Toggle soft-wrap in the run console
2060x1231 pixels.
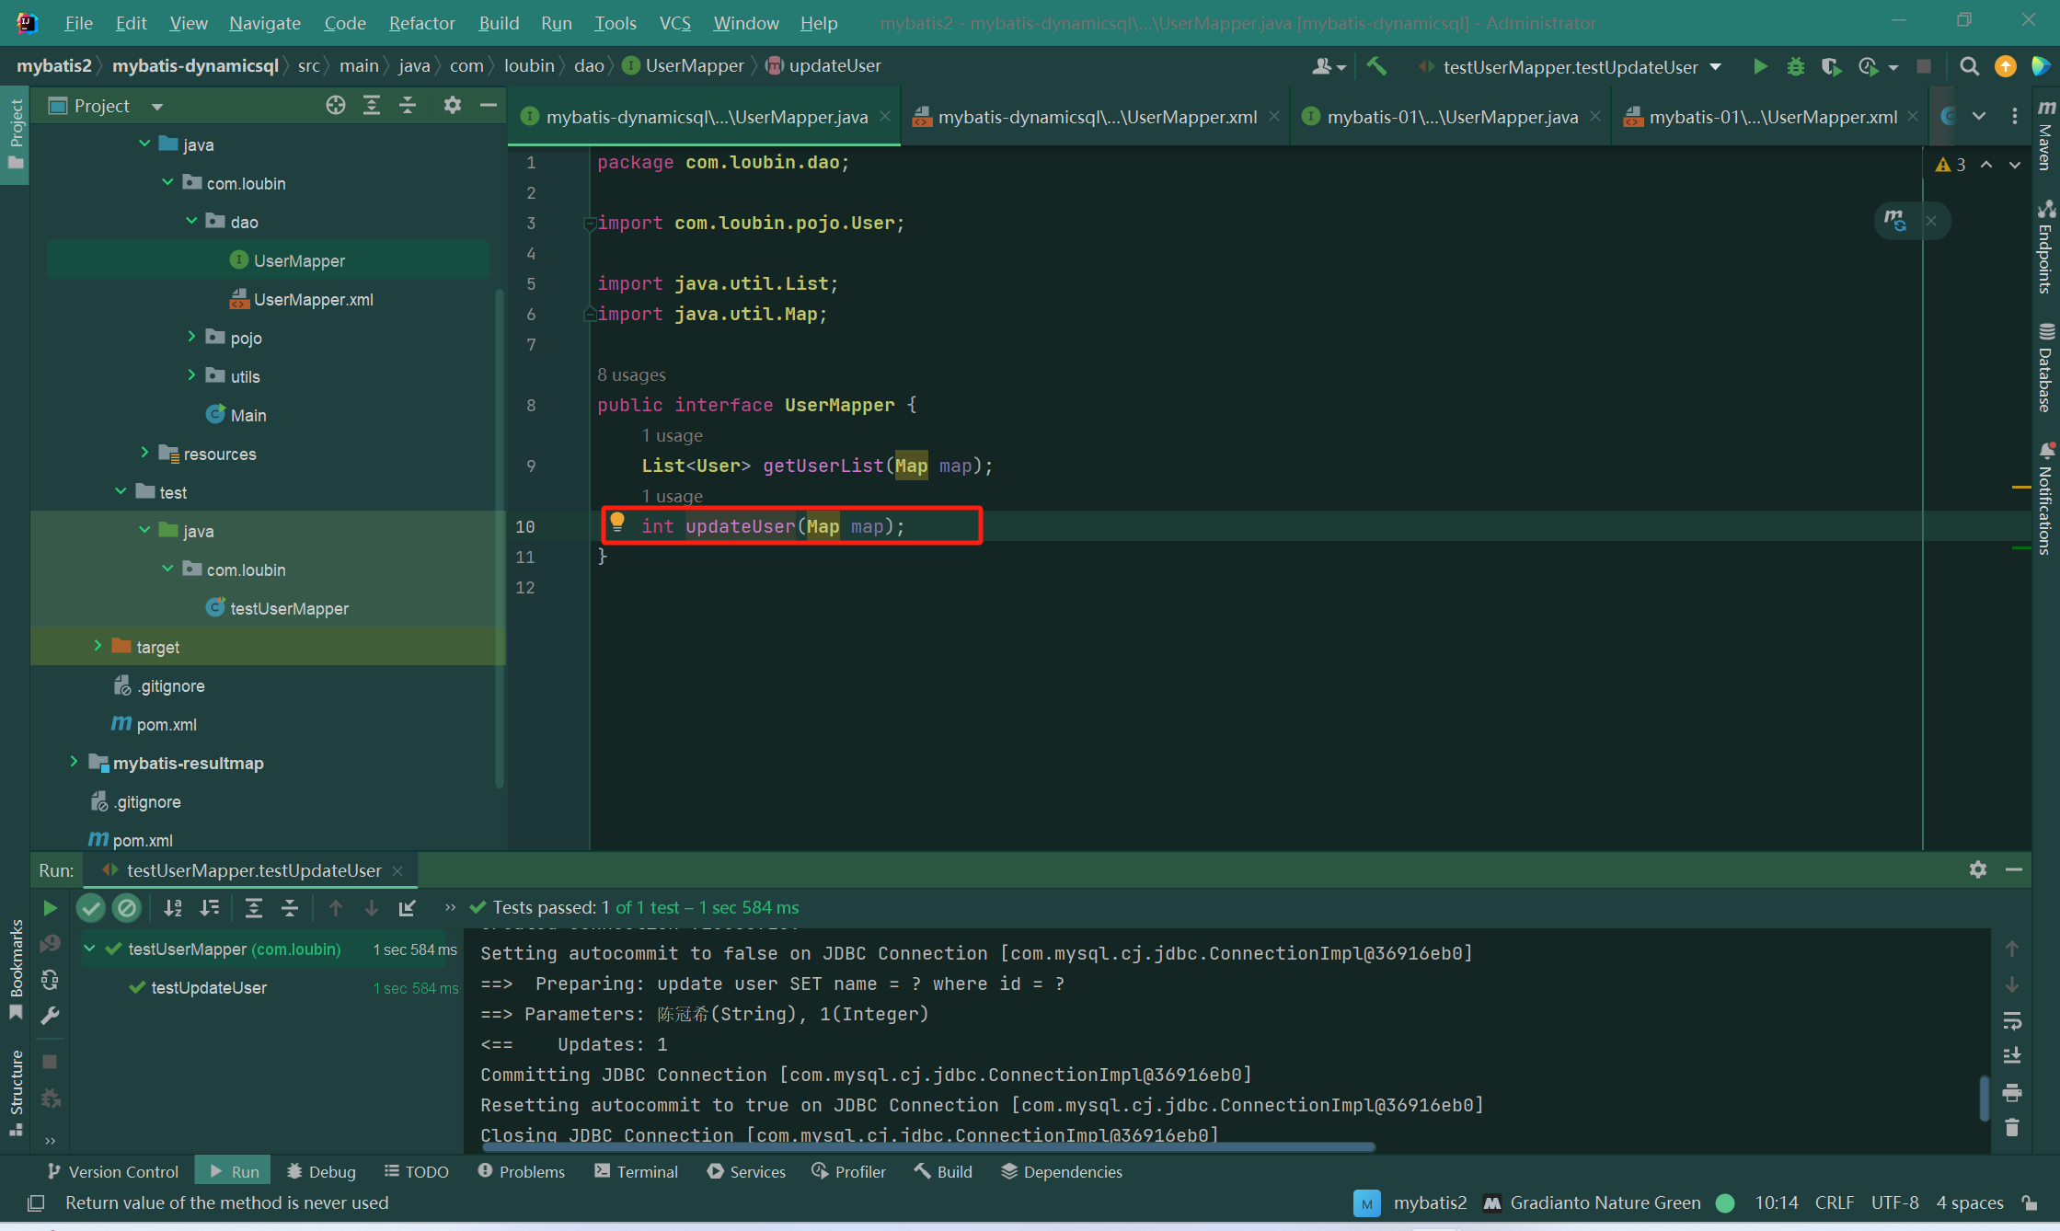2012,1020
